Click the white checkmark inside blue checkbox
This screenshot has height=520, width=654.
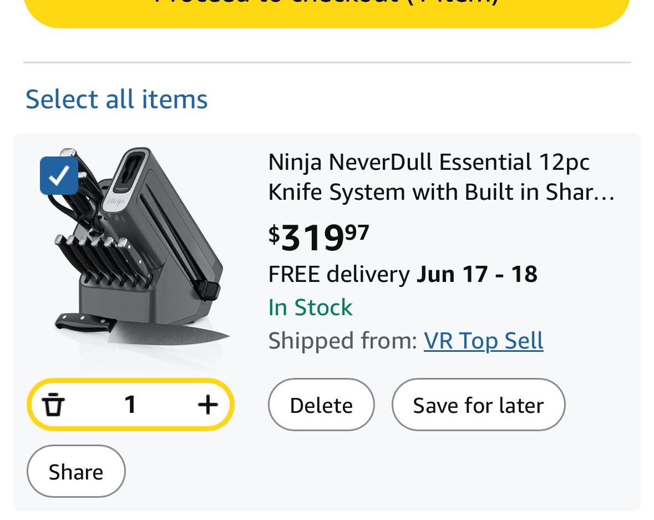pos(59,175)
